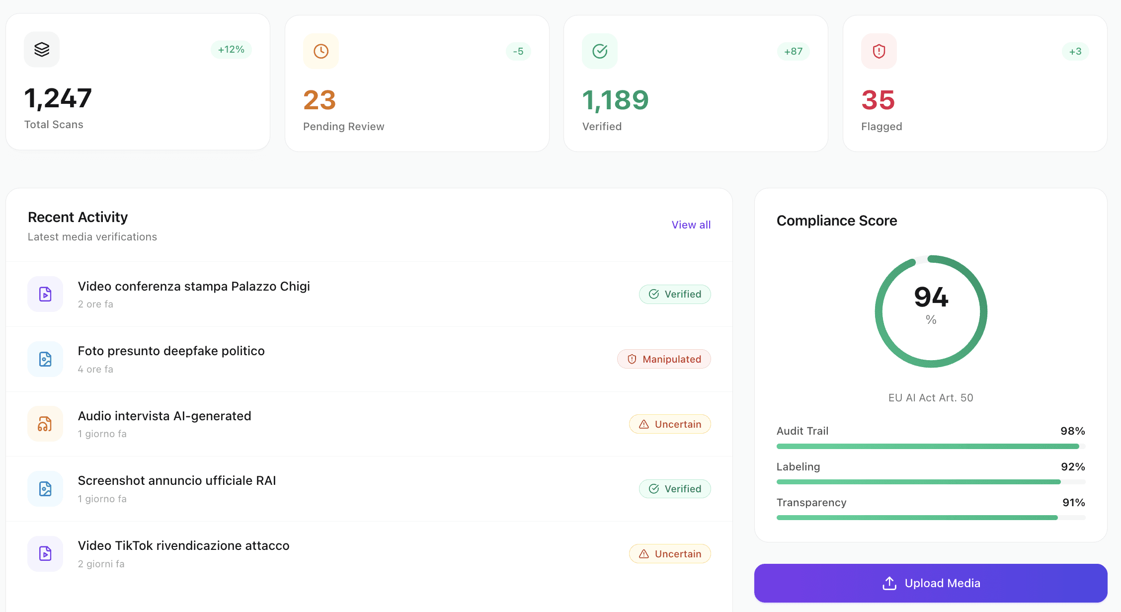
Task: Click the image icon for deepfake politico entry
Action: pos(45,359)
